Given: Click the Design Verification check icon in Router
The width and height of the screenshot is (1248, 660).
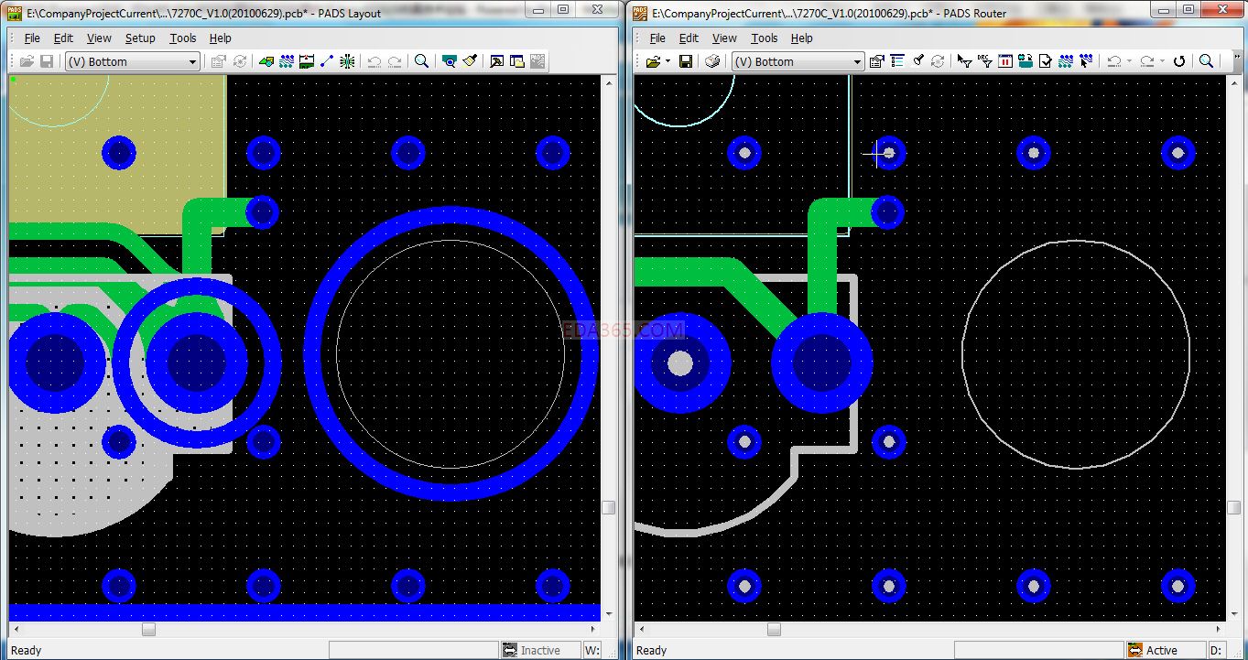Looking at the screenshot, I should [1046, 61].
